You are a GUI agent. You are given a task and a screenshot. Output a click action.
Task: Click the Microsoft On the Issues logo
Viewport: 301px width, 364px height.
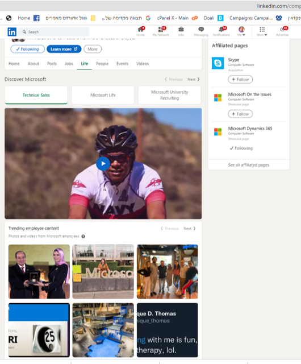pyautogui.click(x=218, y=97)
